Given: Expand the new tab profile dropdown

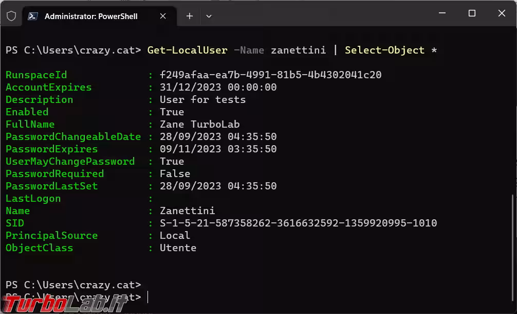Looking at the screenshot, I should [209, 16].
